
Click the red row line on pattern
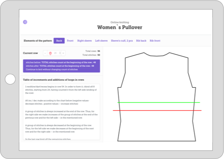pyautogui.click(x=157, y=110)
